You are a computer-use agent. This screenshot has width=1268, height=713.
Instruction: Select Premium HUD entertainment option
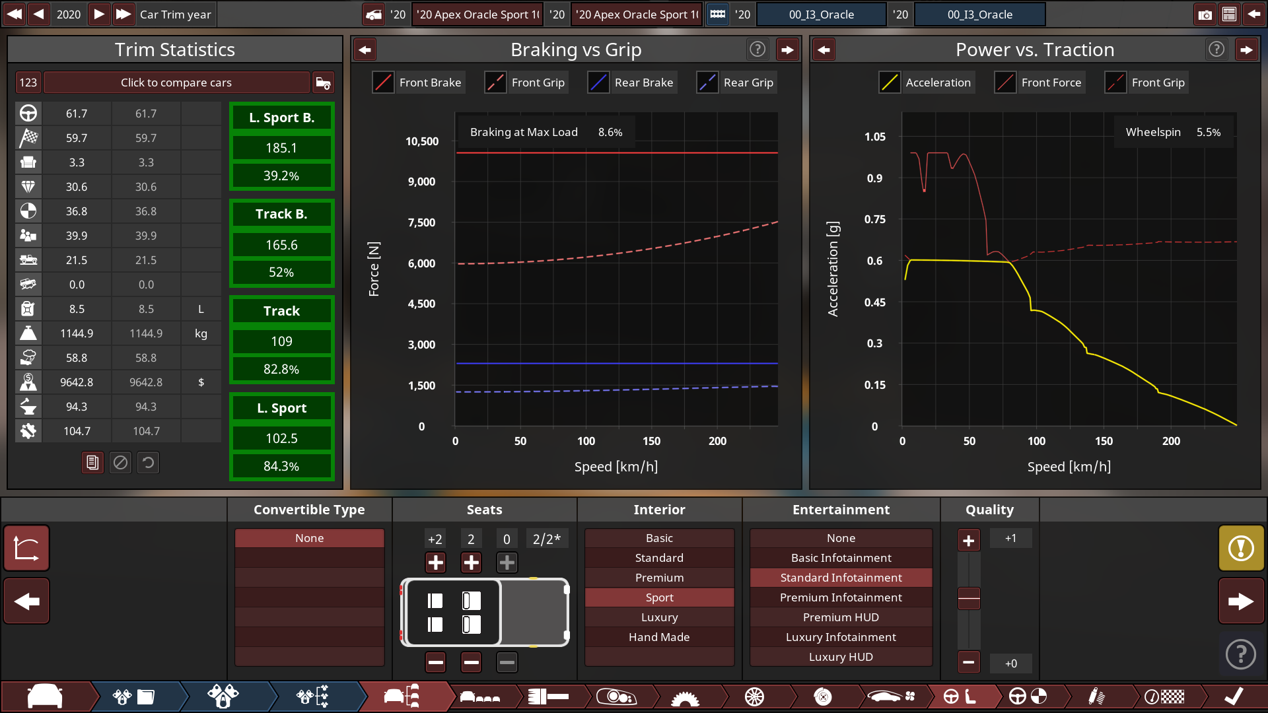point(841,617)
